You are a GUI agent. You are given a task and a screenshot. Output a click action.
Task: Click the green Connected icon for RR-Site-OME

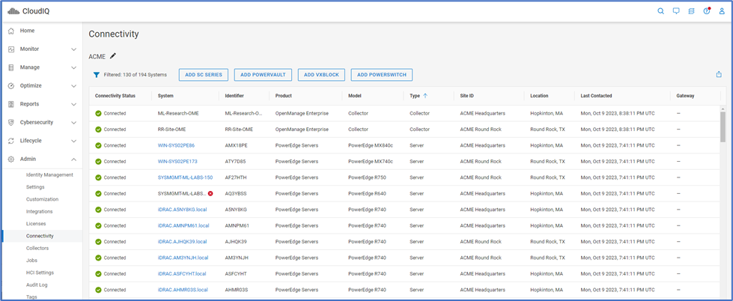pyautogui.click(x=98, y=130)
